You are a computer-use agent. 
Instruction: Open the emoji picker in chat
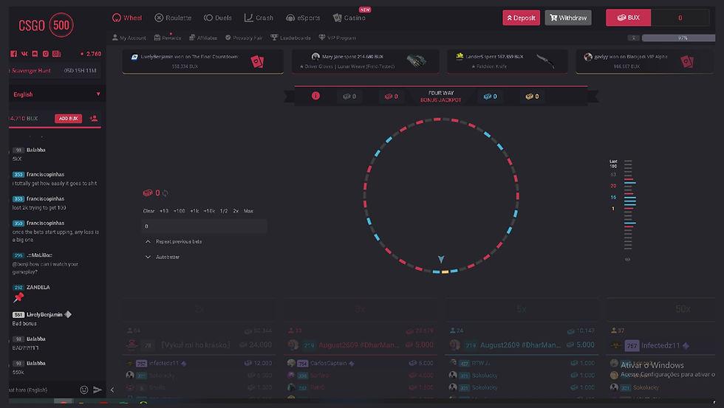pos(84,390)
